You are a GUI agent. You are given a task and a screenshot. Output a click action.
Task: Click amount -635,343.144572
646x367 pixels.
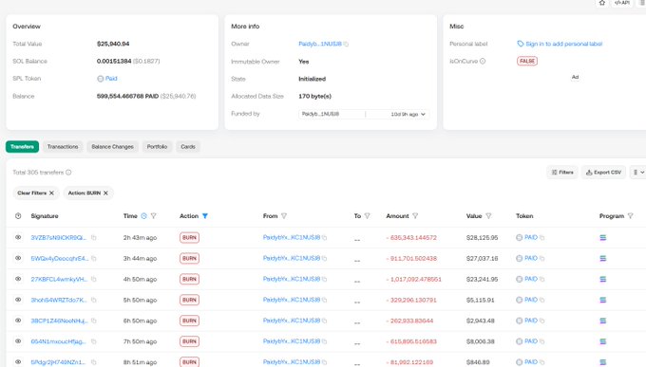pyautogui.click(x=411, y=238)
